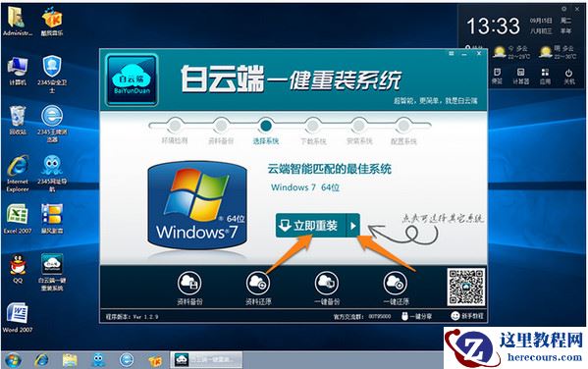
Task: Click the 13:33 clock display
Action: click(x=493, y=26)
